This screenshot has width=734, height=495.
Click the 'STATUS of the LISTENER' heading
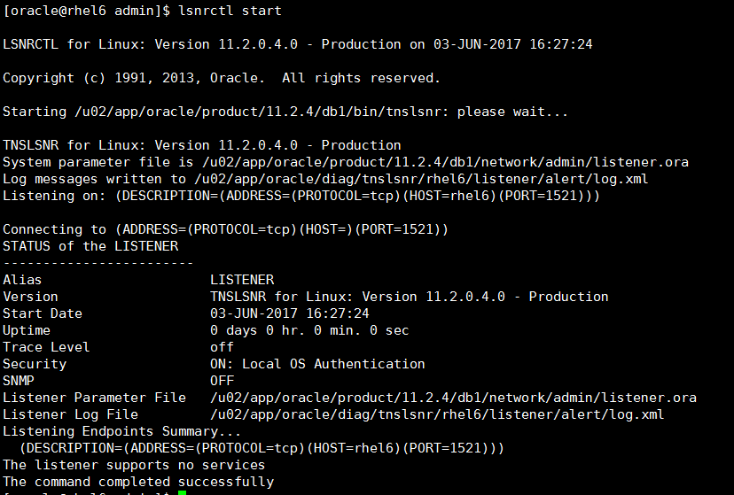(90, 246)
